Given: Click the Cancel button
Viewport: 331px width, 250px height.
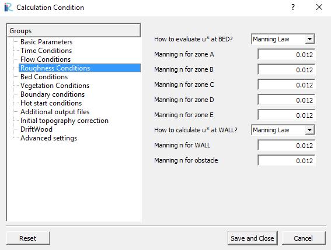Looking at the screenshot, I should pos(304,238).
